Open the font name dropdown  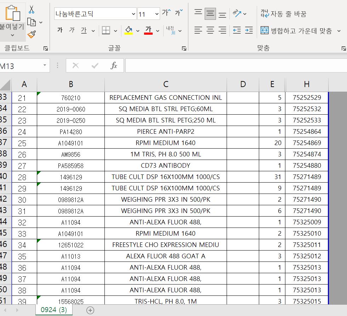coord(133,14)
